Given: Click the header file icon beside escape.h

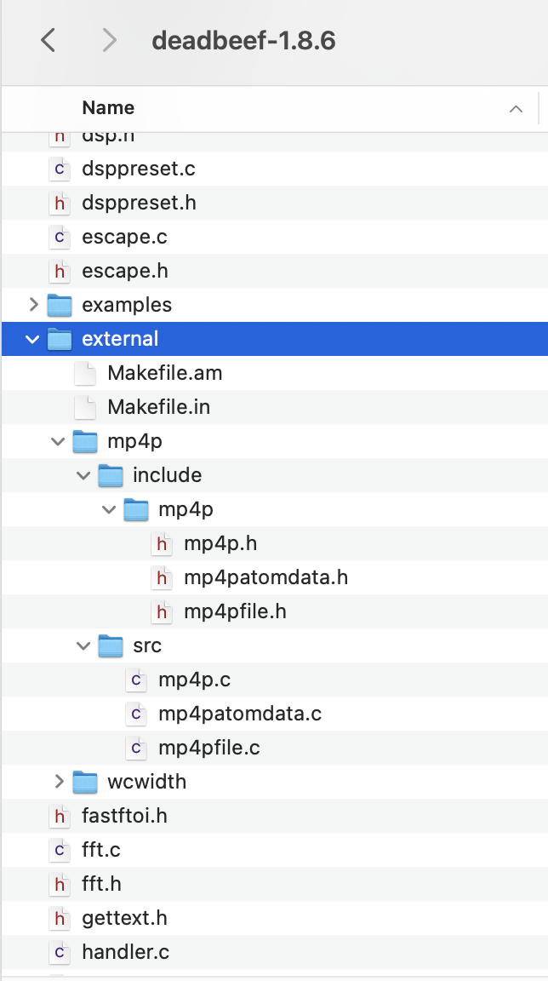Looking at the screenshot, I should click(60, 271).
